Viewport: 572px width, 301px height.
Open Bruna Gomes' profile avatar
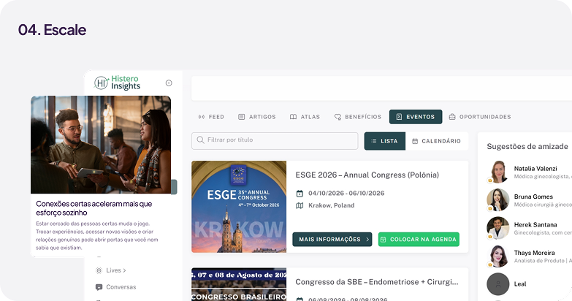click(x=498, y=199)
